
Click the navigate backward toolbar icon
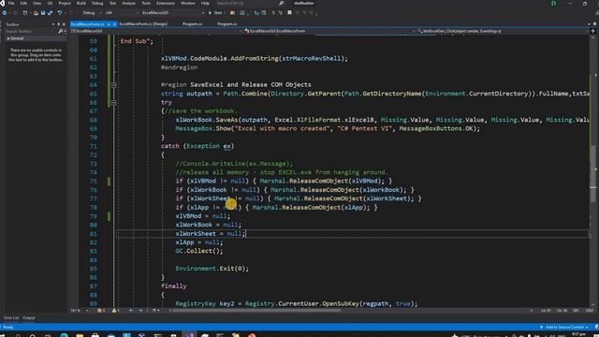(4, 12)
